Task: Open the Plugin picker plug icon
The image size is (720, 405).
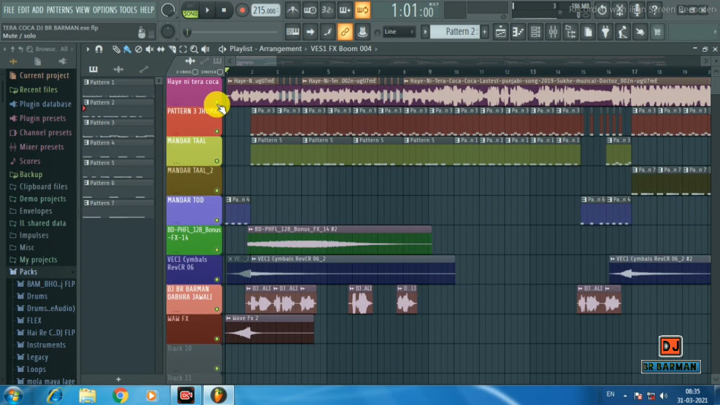Action: (605, 32)
